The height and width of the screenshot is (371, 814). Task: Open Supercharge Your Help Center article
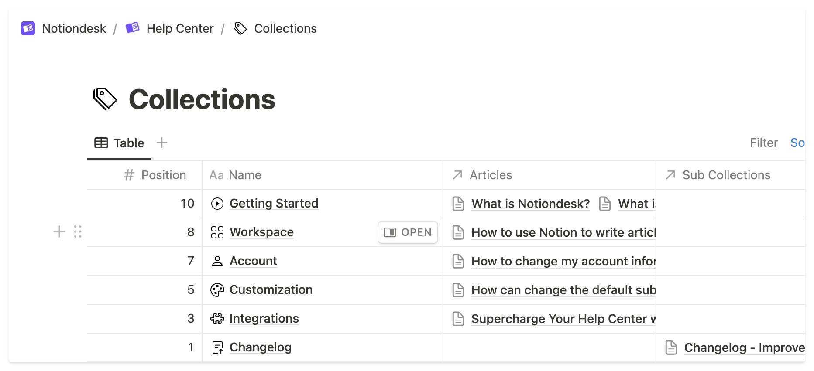[563, 319]
